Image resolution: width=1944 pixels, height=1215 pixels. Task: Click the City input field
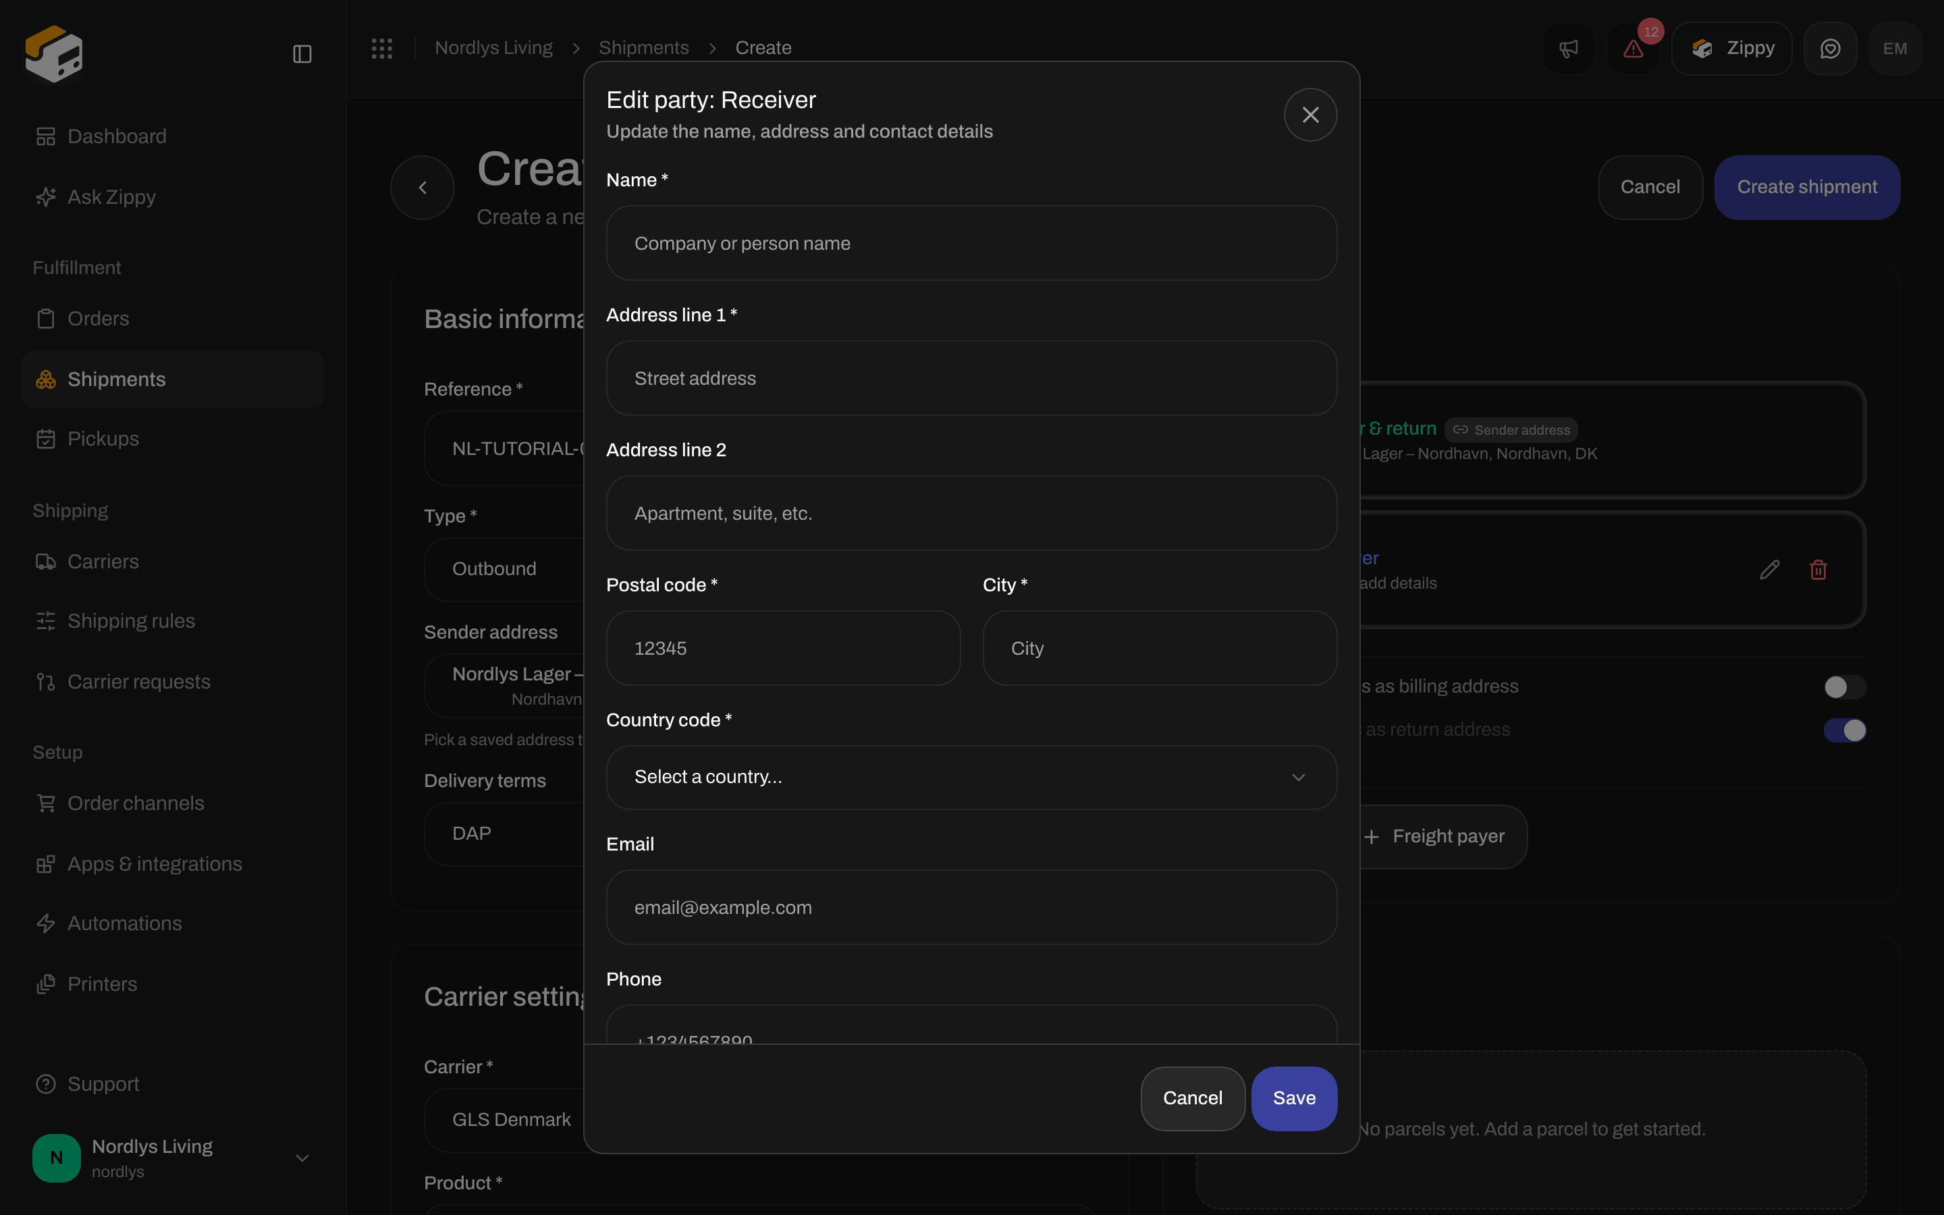(1159, 649)
